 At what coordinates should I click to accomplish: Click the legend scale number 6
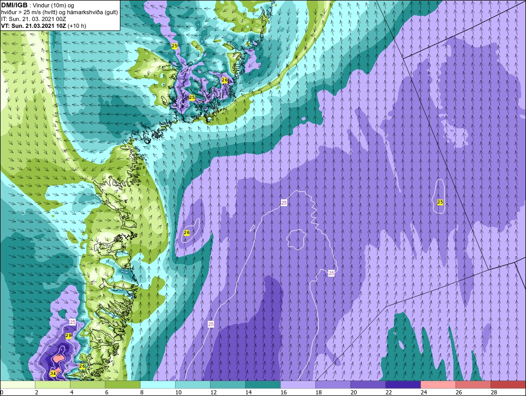(x=106, y=392)
